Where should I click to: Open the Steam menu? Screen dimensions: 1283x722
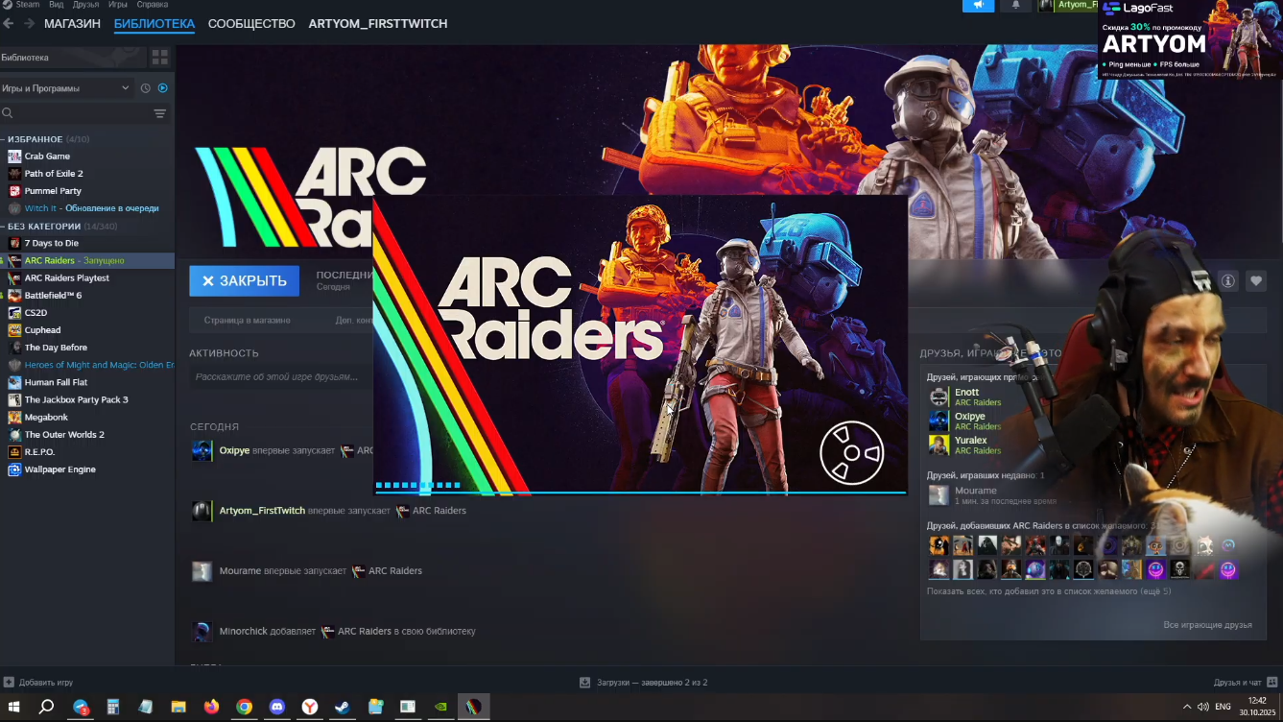28,5
